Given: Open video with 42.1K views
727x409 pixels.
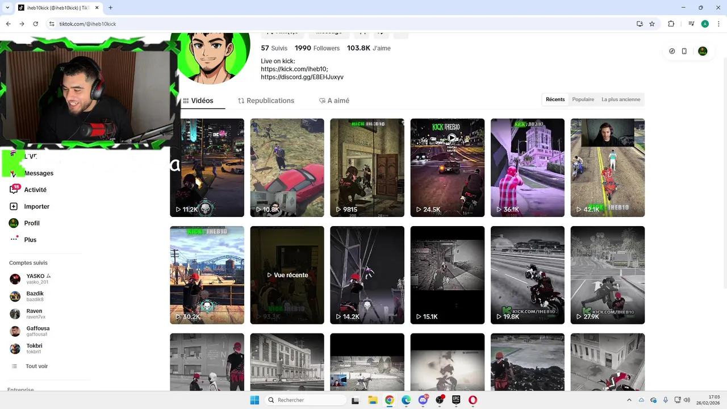Looking at the screenshot, I should point(608,168).
